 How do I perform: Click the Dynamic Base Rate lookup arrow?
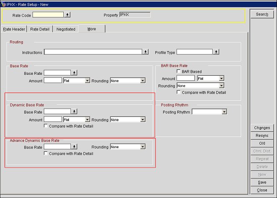tap(74, 111)
